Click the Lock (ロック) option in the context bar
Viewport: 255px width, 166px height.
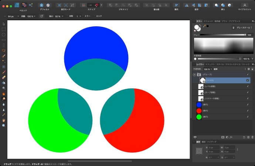[x=99, y=16]
